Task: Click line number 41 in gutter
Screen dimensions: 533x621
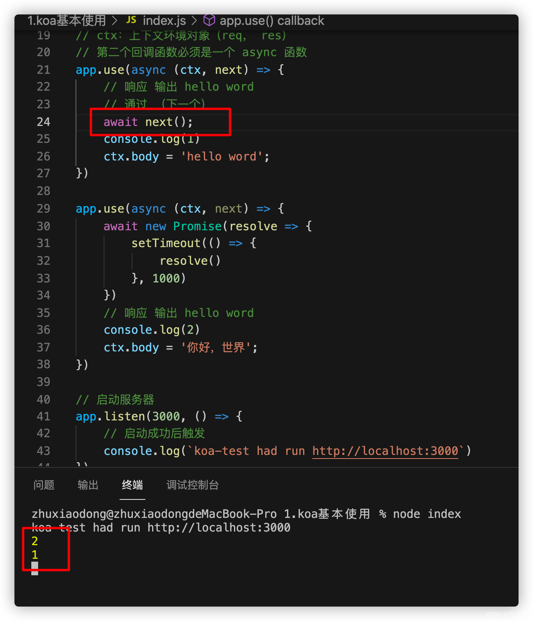Action: point(43,416)
